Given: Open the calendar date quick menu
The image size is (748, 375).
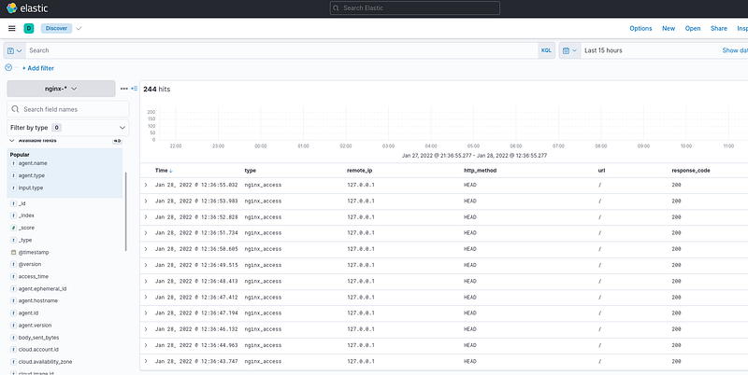Looking at the screenshot, I should tap(569, 50).
